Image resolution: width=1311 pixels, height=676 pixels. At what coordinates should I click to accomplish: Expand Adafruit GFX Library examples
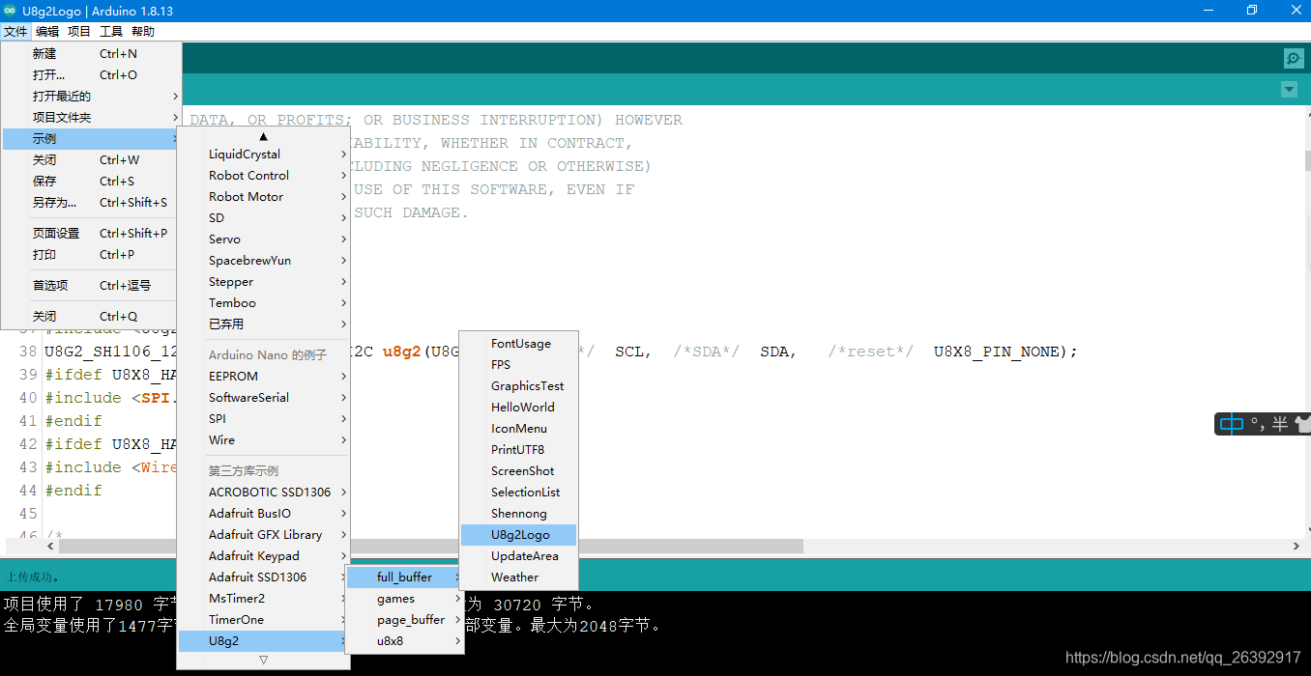[x=263, y=535]
